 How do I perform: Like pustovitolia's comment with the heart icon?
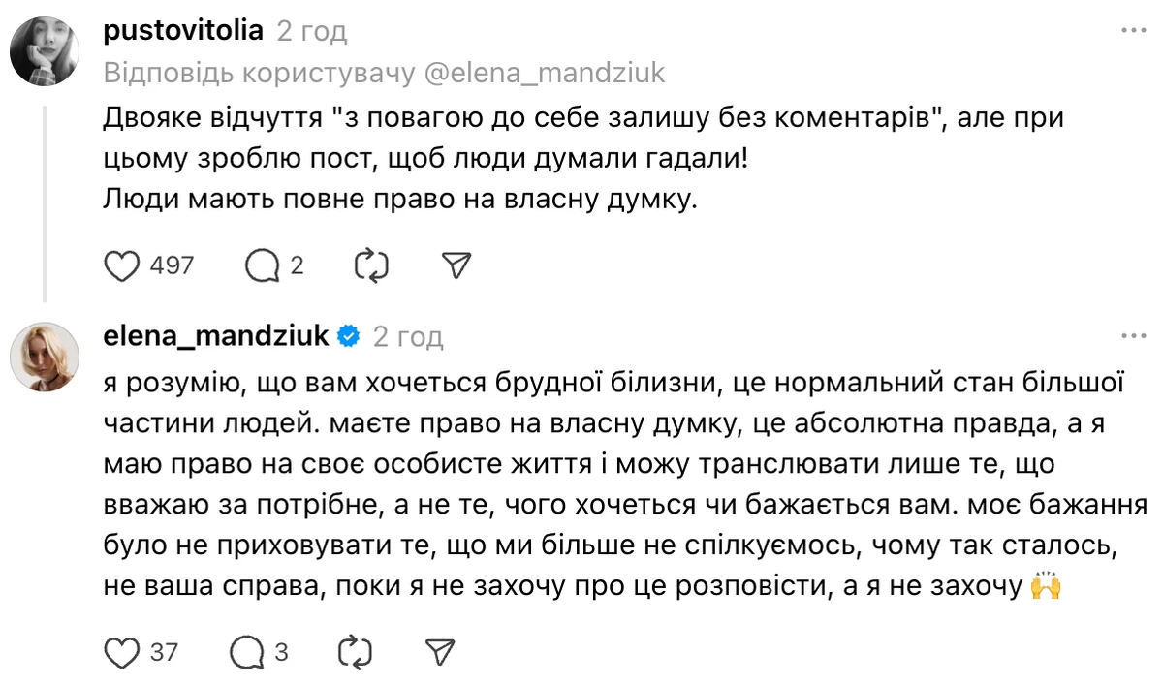point(120,265)
